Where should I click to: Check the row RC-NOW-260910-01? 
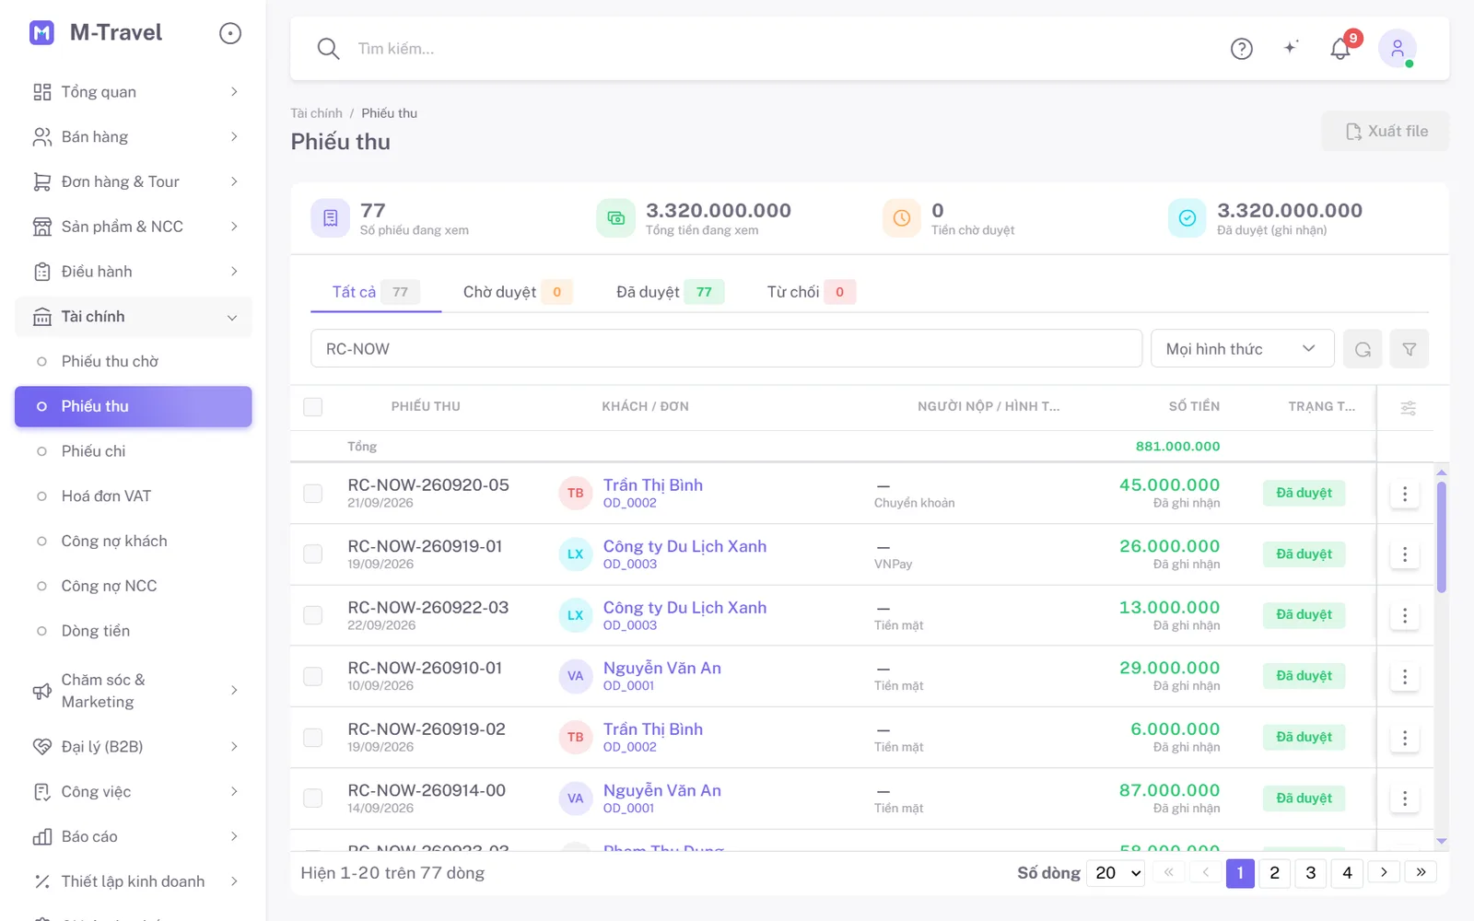[313, 677]
